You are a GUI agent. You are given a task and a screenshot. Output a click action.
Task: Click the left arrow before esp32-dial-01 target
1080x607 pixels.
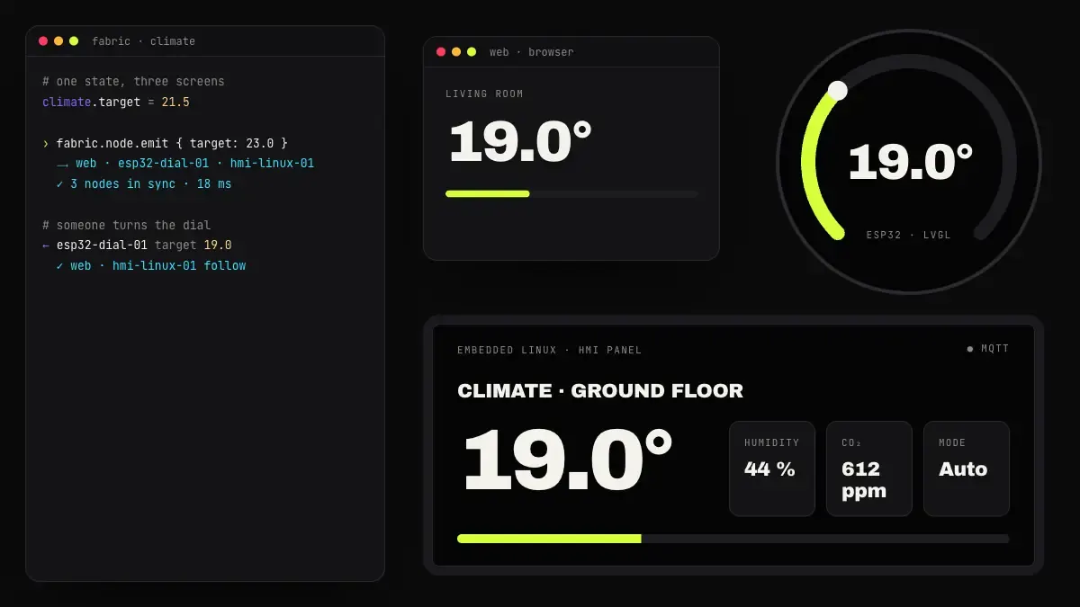coord(46,245)
